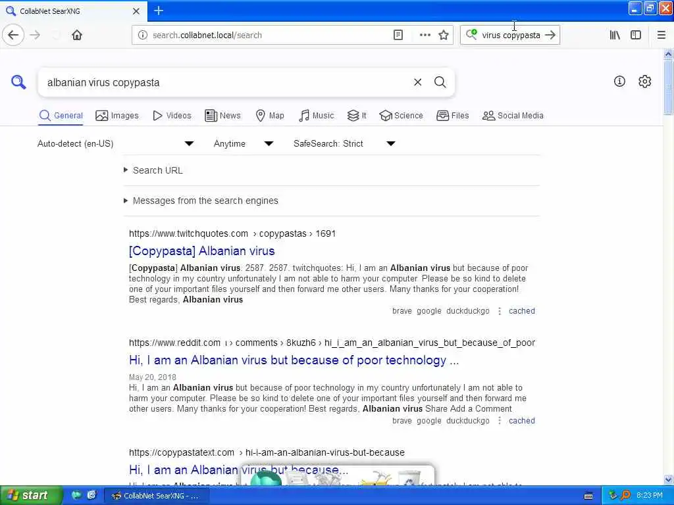The width and height of the screenshot is (674, 505).
Task: Switch to Science category
Action: pos(401,116)
